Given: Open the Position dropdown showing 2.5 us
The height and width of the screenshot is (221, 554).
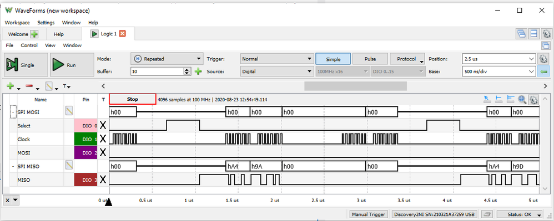Looking at the screenshot, I should pyautogui.click(x=498, y=59).
